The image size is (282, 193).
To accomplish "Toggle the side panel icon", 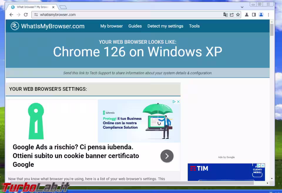I will click(x=254, y=15).
